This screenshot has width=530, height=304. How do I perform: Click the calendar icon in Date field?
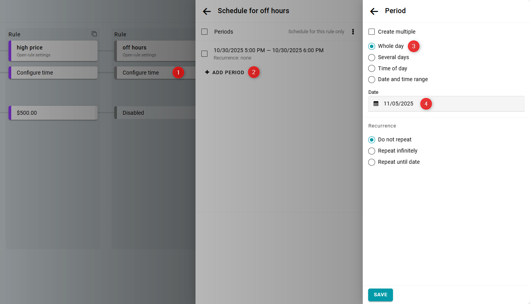pos(376,104)
